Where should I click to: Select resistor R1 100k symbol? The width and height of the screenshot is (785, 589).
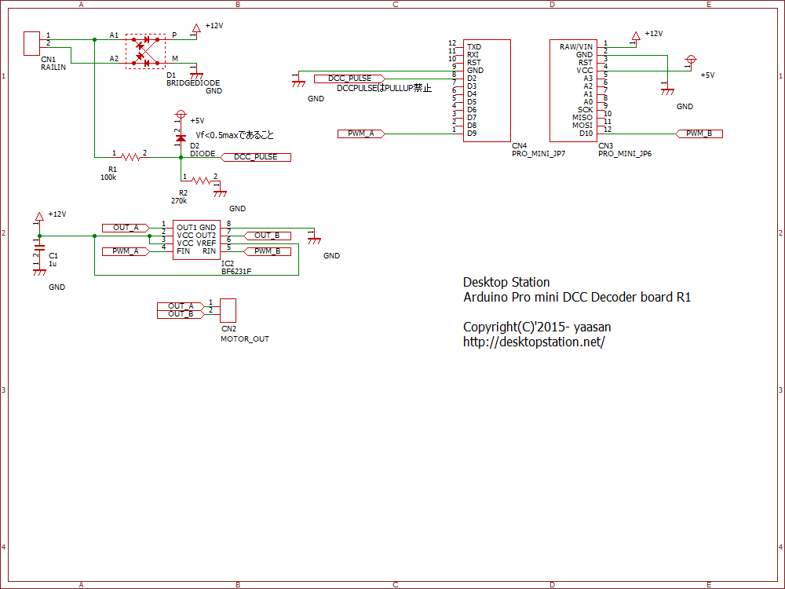(x=130, y=157)
